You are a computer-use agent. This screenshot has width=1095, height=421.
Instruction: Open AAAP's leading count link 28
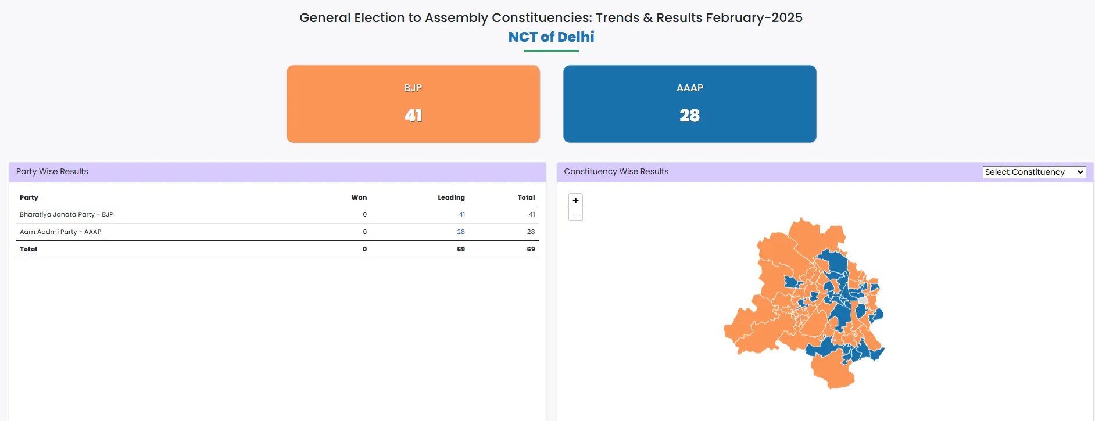point(461,232)
